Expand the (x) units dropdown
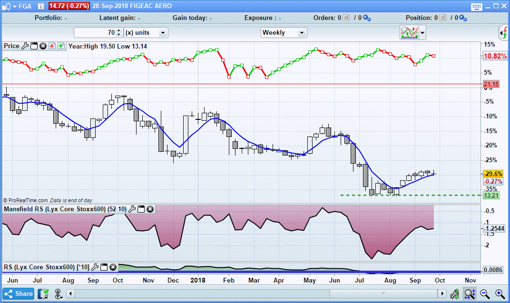510x303 pixels. point(163,33)
